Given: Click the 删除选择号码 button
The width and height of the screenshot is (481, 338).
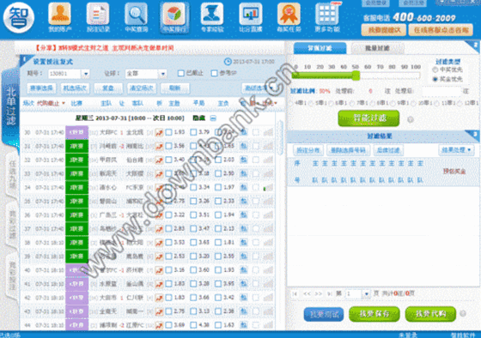Looking at the screenshot, I should 348,150.
